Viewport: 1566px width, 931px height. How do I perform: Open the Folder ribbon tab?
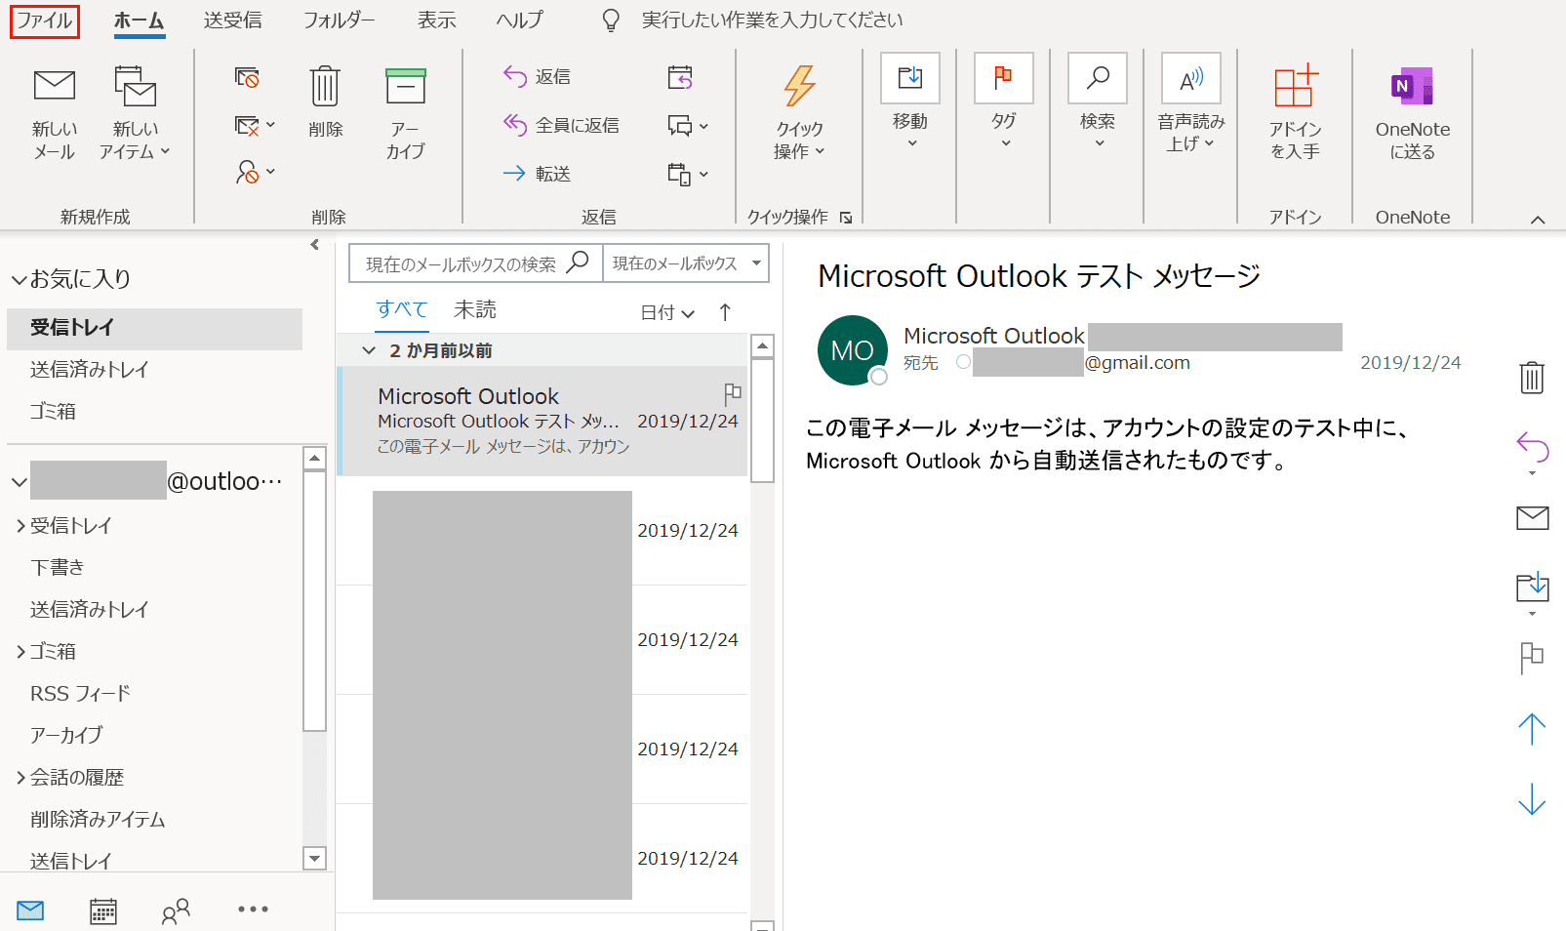339,20
